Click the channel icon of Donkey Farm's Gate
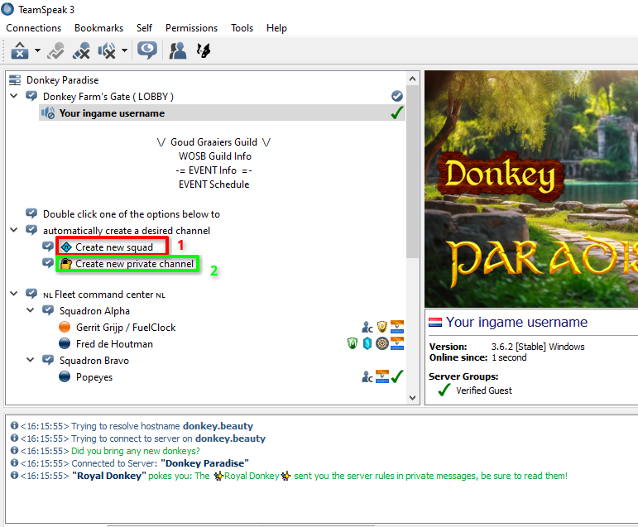 (31, 97)
